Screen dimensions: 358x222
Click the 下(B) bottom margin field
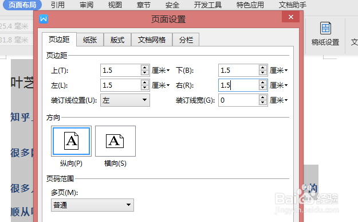pos(239,70)
